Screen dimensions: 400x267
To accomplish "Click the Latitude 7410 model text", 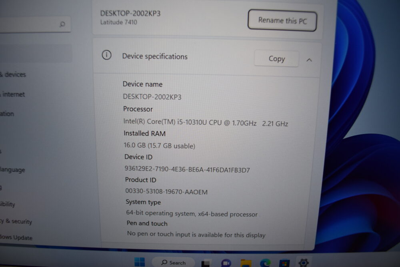I will [x=119, y=22].
